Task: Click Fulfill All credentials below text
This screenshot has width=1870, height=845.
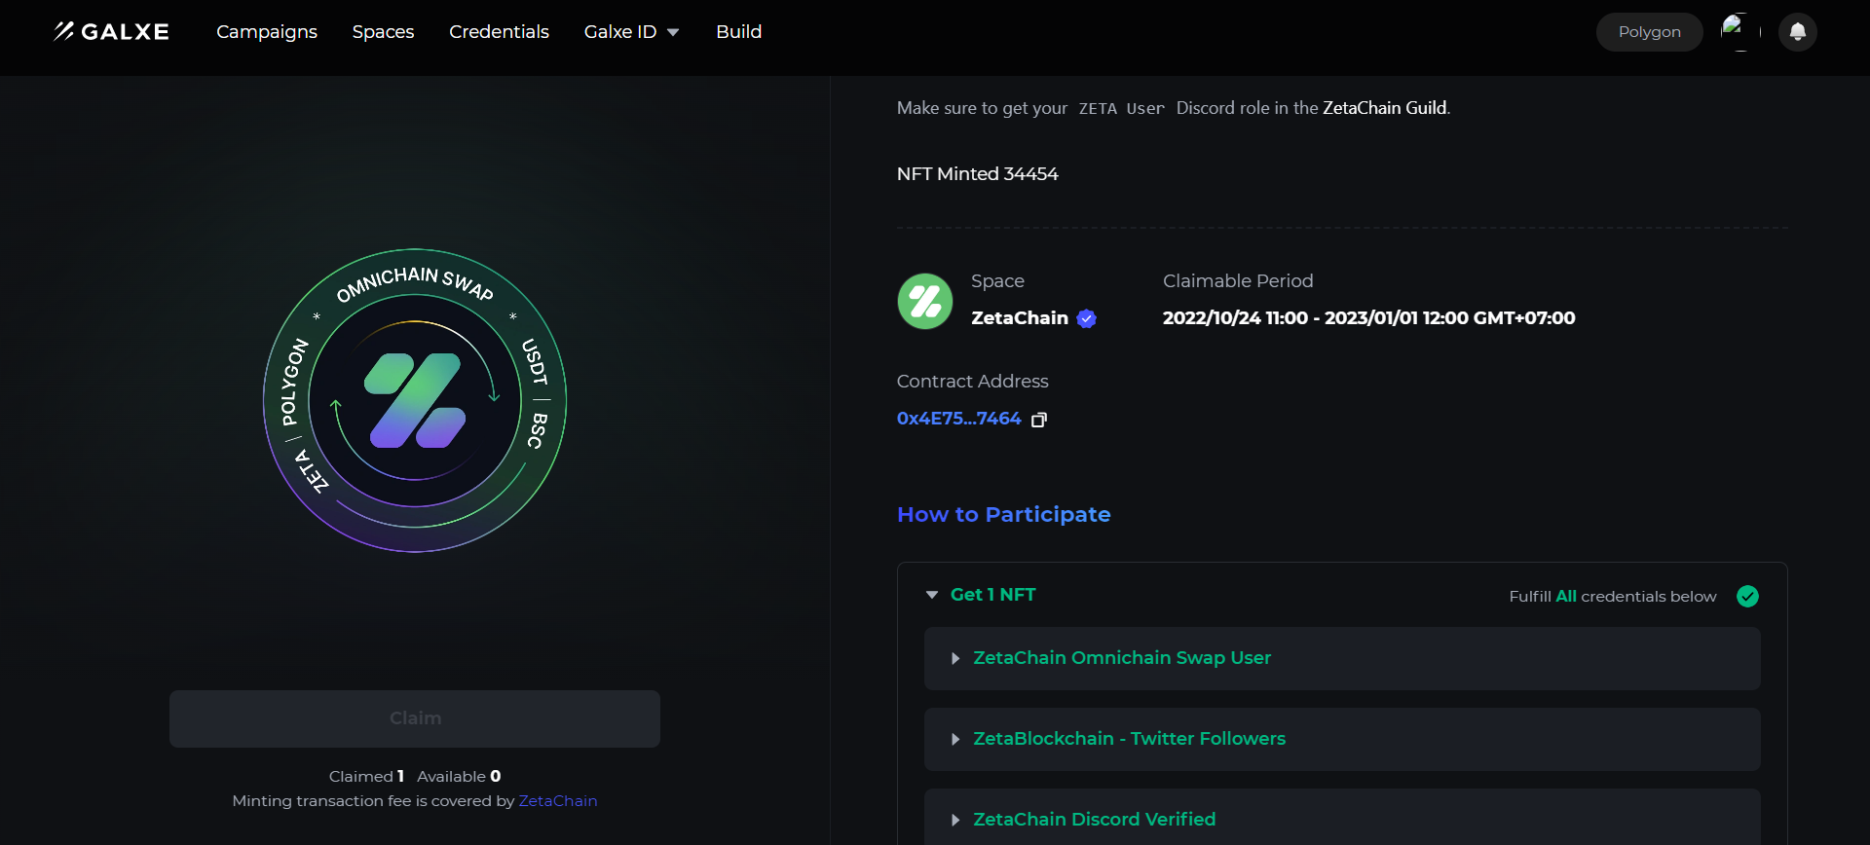Action: pos(1613,596)
